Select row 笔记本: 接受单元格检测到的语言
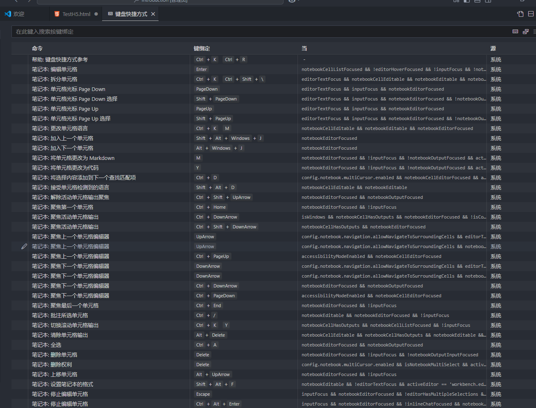The height and width of the screenshot is (408, 536). 274,187
